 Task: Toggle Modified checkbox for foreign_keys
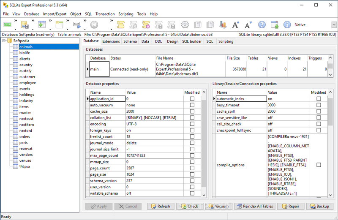point(192,130)
